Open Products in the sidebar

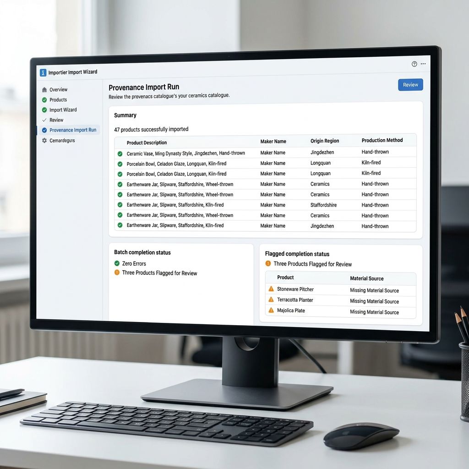58,100
